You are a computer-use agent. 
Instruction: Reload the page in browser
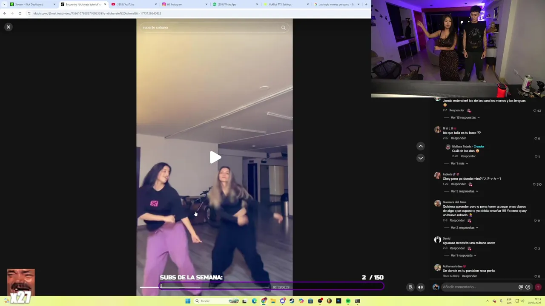pos(20,13)
